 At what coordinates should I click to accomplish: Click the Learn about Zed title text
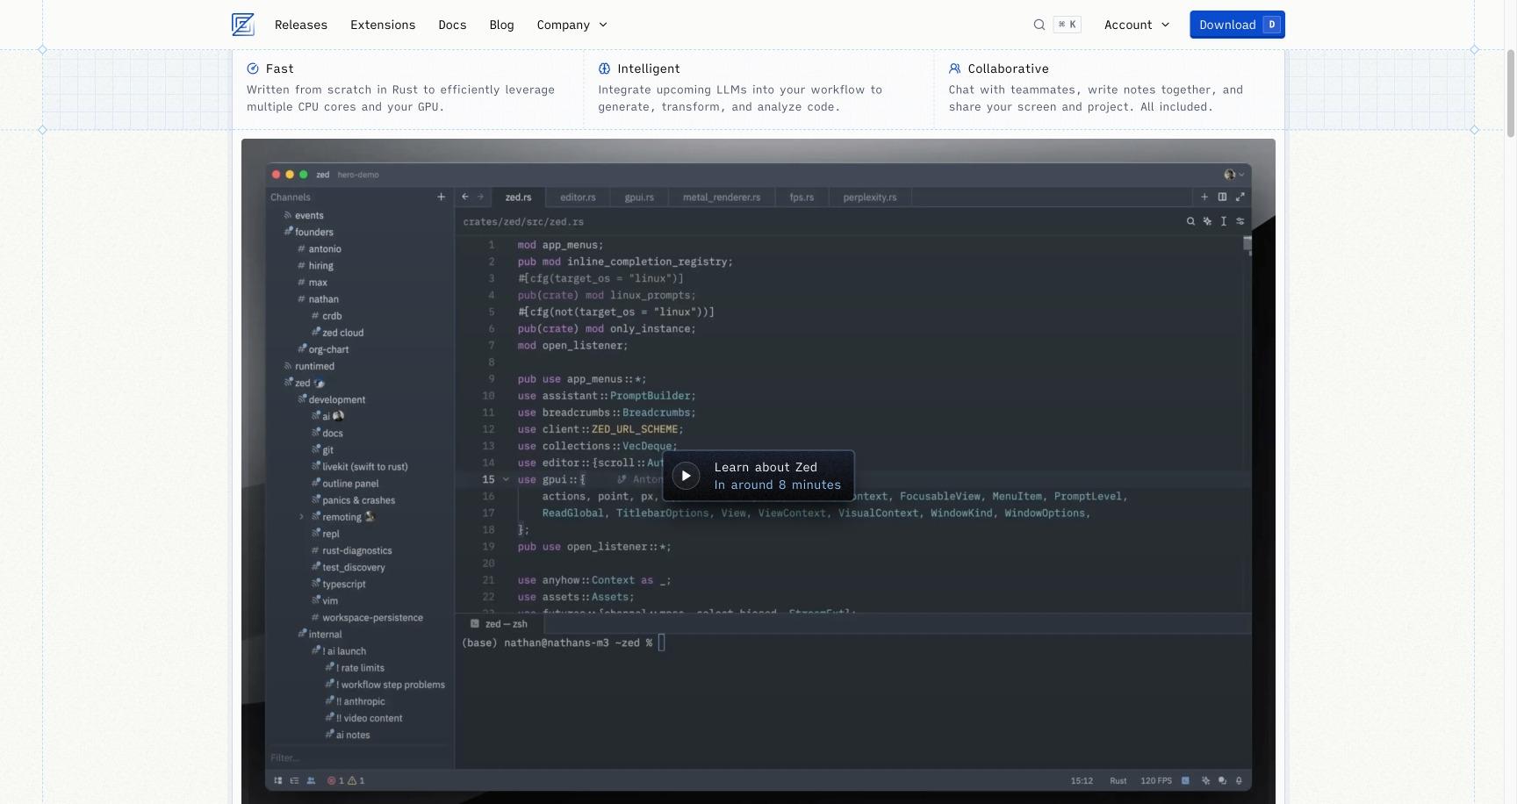coord(766,467)
